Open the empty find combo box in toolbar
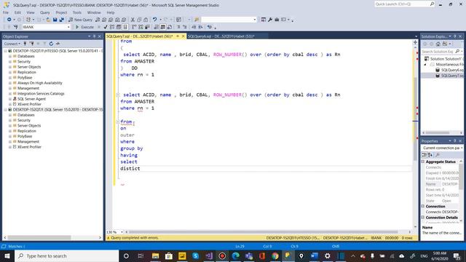This screenshot has height=262, width=466. point(255,20)
